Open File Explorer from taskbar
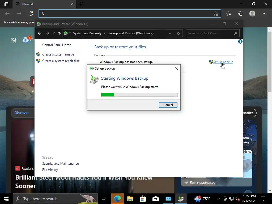Viewport: 272px width, 204px height. [x=130, y=199]
